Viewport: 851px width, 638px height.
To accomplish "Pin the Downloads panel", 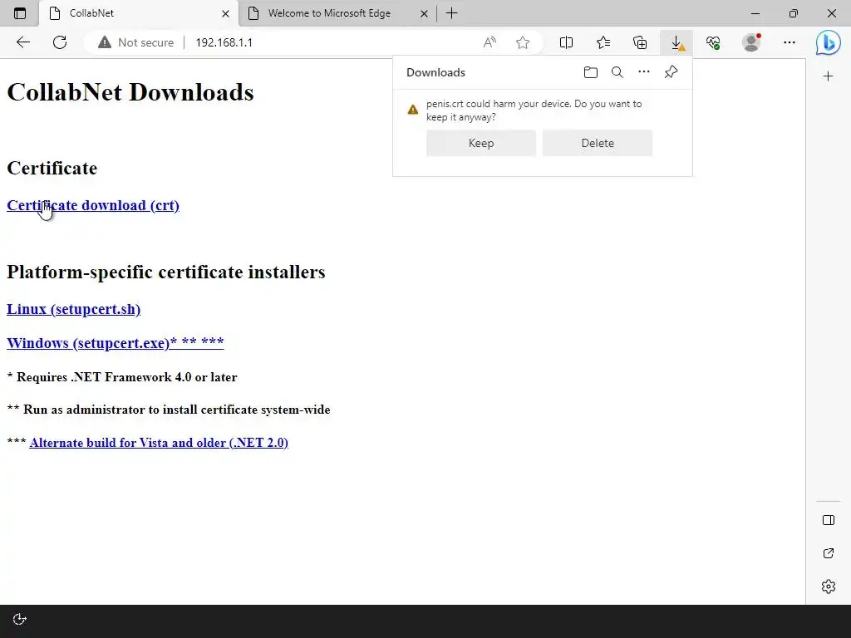I will tap(671, 71).
